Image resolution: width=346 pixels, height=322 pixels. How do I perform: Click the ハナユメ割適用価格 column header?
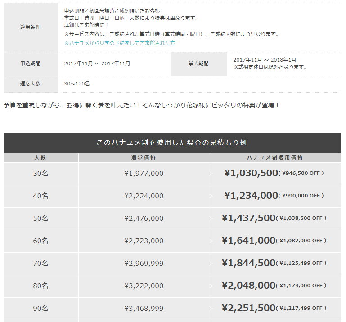275,158
